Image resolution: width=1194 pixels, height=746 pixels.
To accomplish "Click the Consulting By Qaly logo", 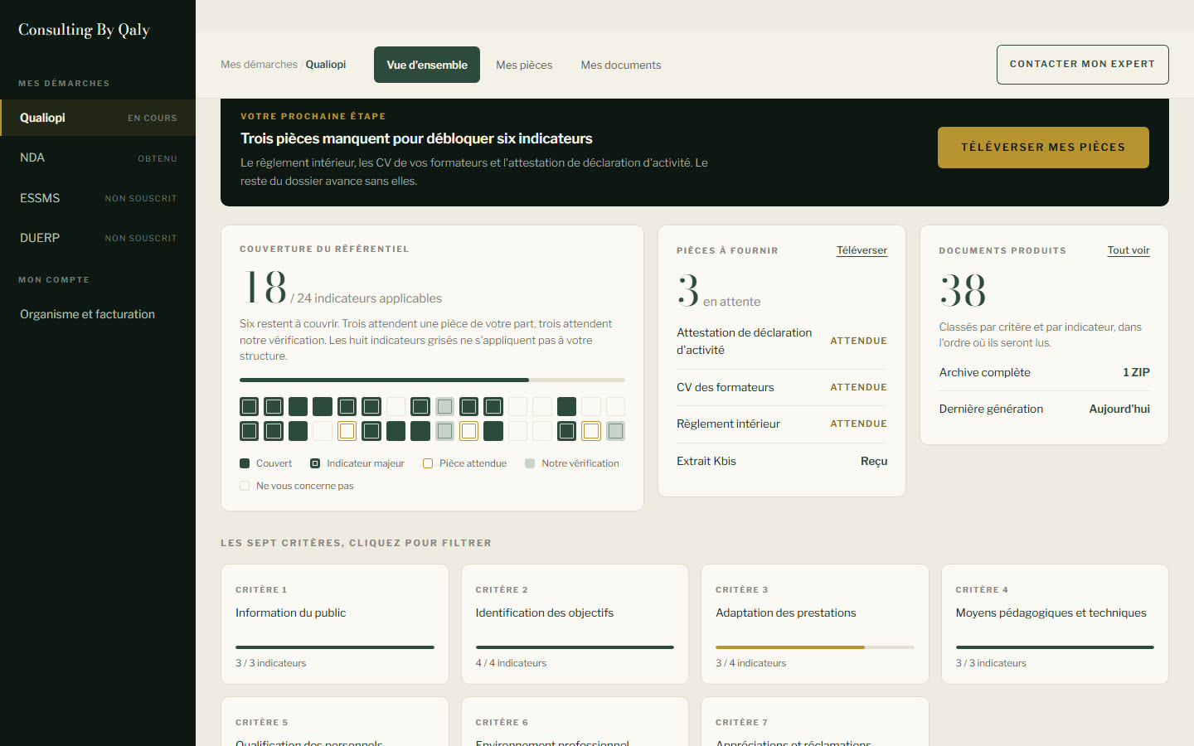I will 84,30.
